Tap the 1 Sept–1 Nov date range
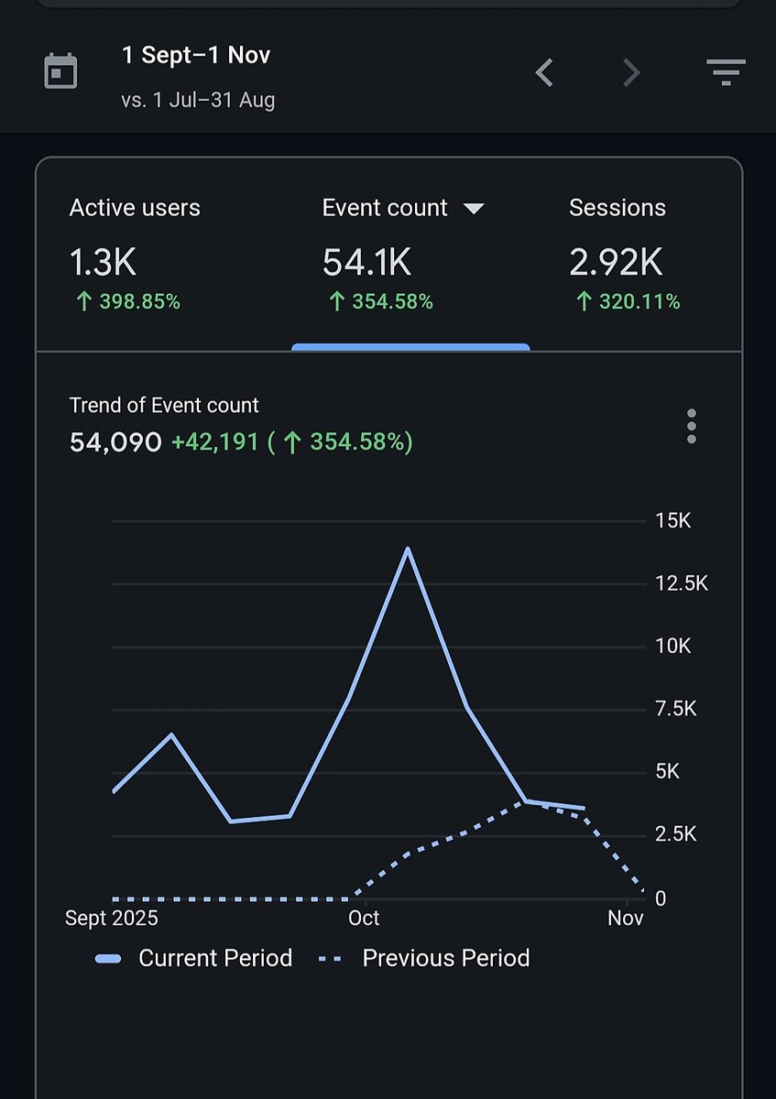 pyautogui.click(x=196, y=55)
